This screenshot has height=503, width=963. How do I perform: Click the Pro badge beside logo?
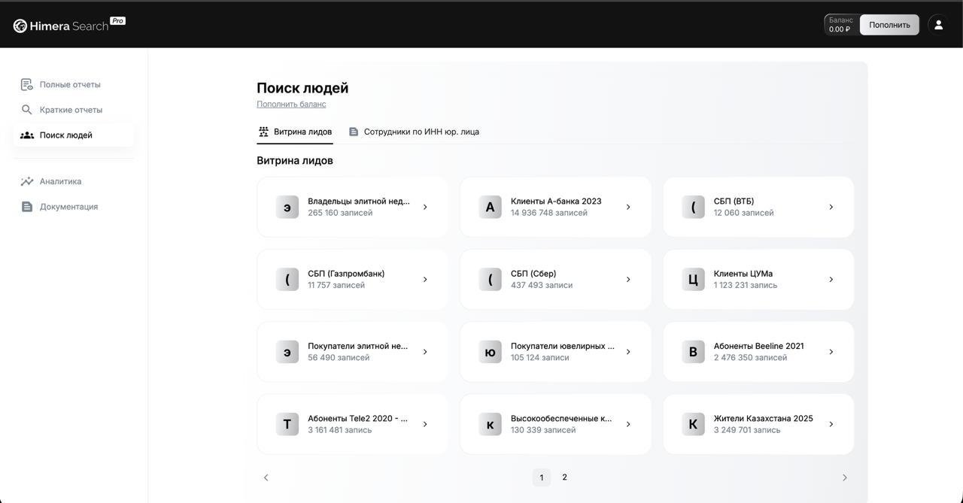[117, 21]
